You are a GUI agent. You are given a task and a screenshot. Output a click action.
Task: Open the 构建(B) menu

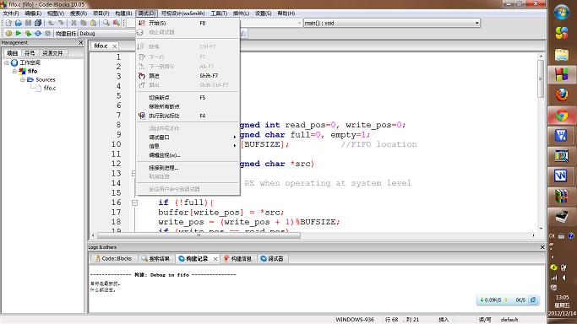tap(123, 13)
